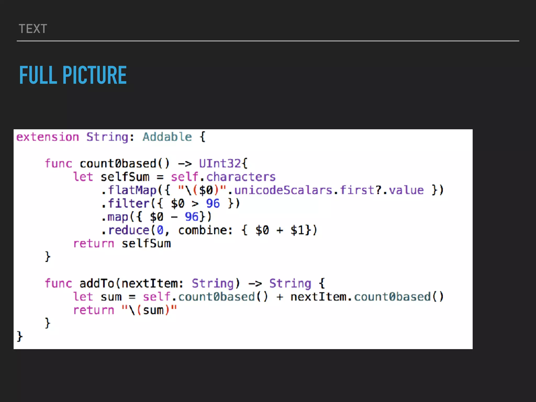The width and height of the screenshot is (536, 402).
Task: Click the 'Addable' protocol name
Action: click(167, 137)
